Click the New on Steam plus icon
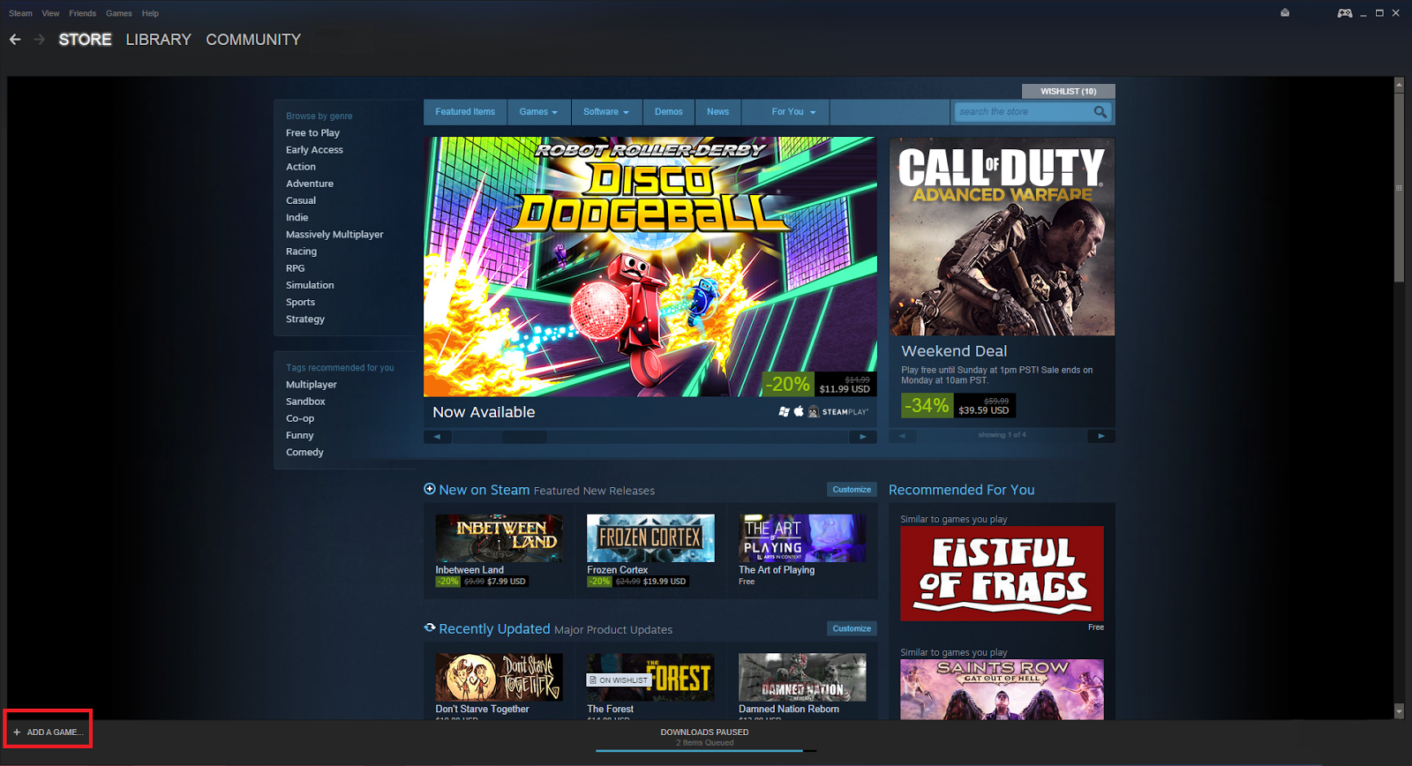The width and height of the screenshot is (1412, 766). click(430, 489)
